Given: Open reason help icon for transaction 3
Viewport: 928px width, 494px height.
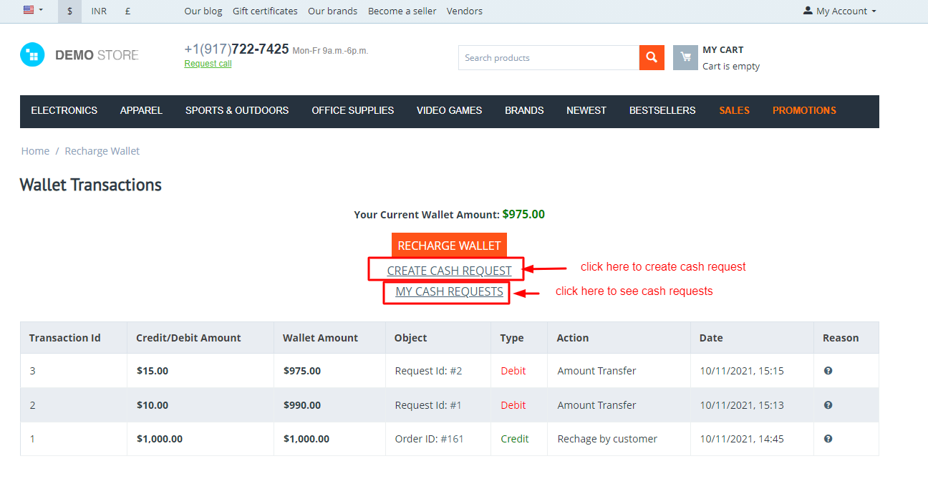Looking at the screenshot, I should coord(828,371).
